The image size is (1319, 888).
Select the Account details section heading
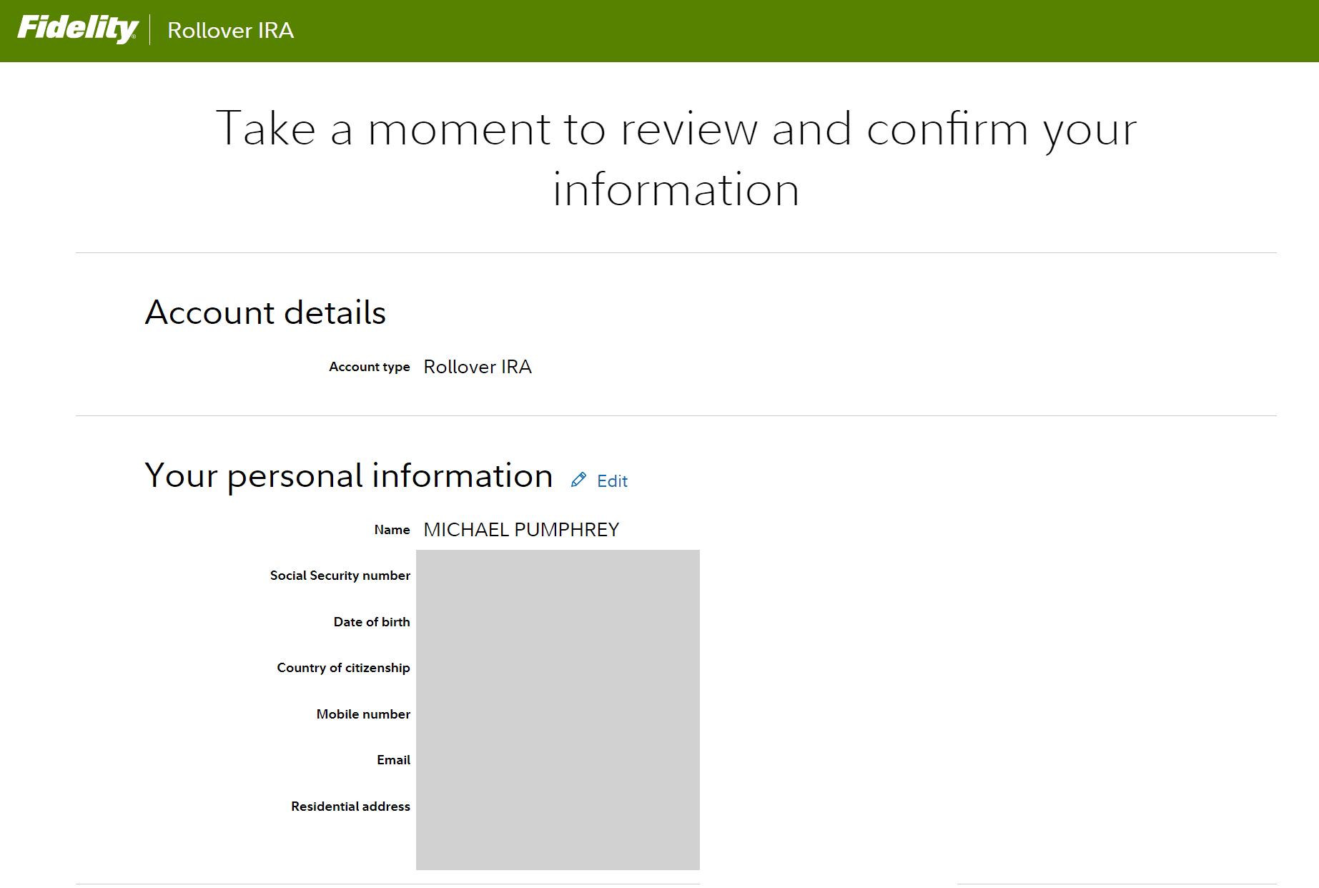(x=265, y=312)
